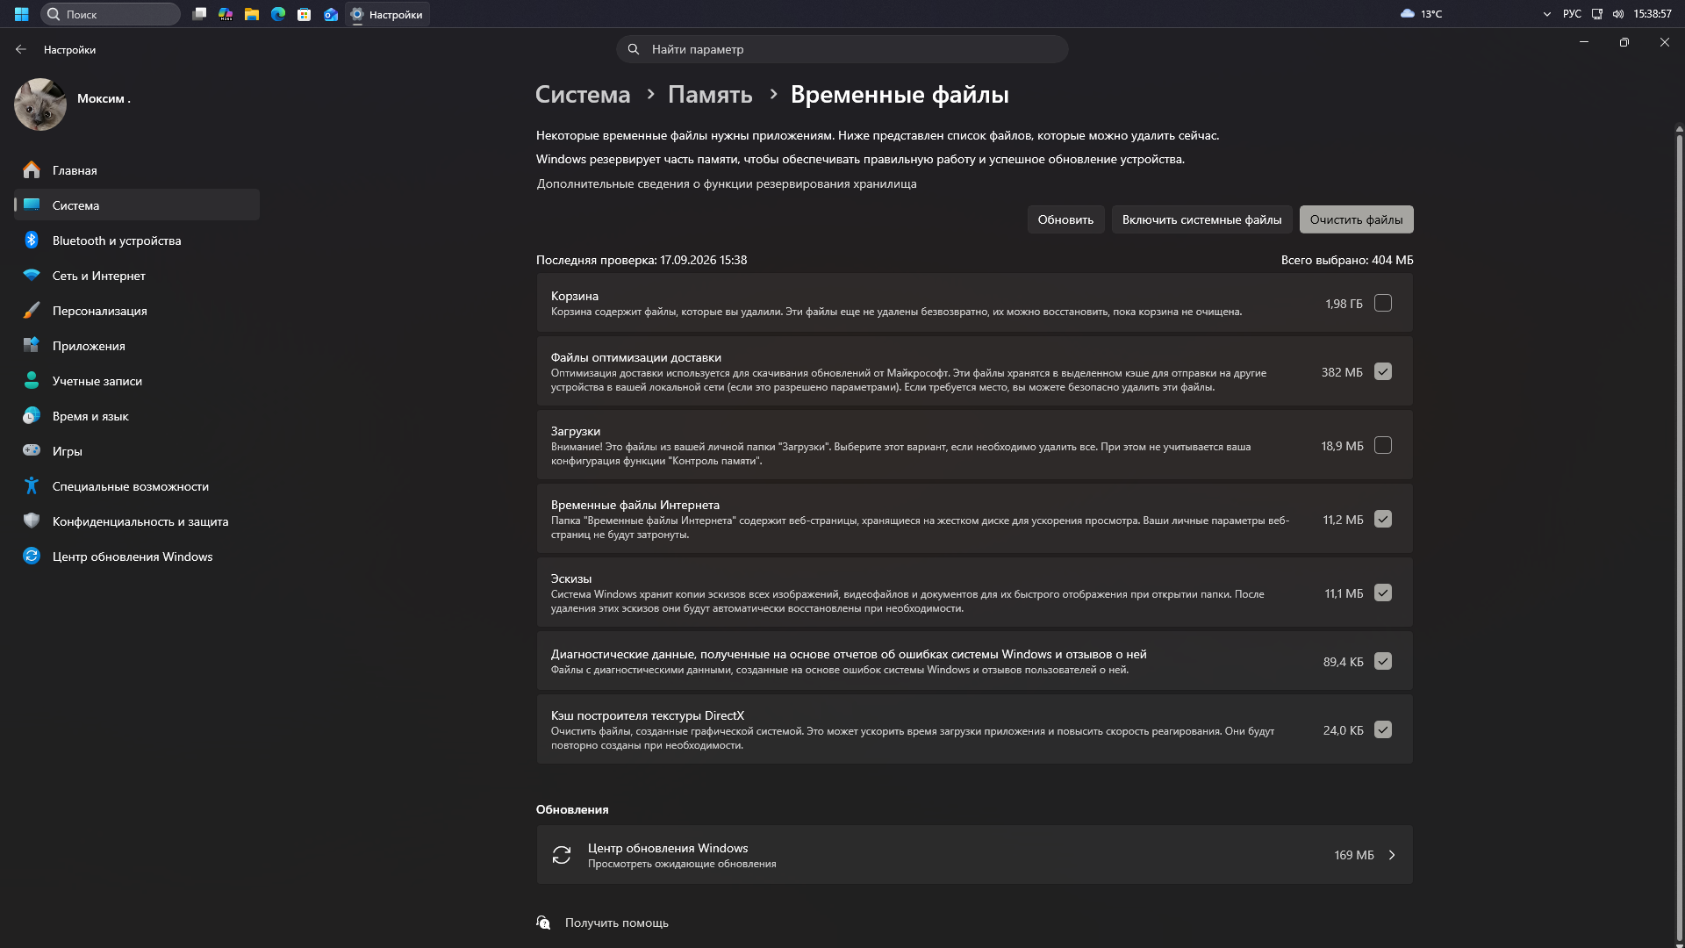Open Microsoft Store from the taskbar
This screenshot has height=948, width=1685.
coord(305,14)
